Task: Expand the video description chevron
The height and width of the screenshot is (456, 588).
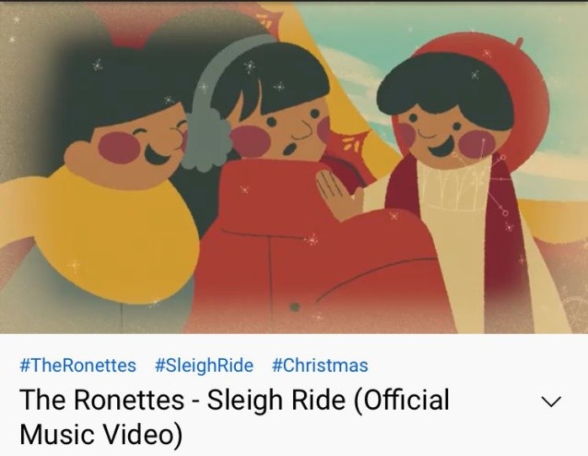Action: click(x=551, y=401)
